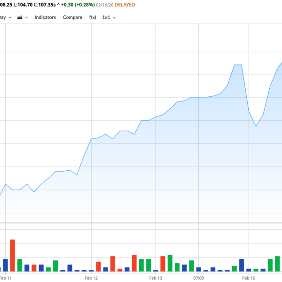The height and width of the screenshot is (282, 282).
Task: Click the 07:00 time axis label
Action: (199, 278)
